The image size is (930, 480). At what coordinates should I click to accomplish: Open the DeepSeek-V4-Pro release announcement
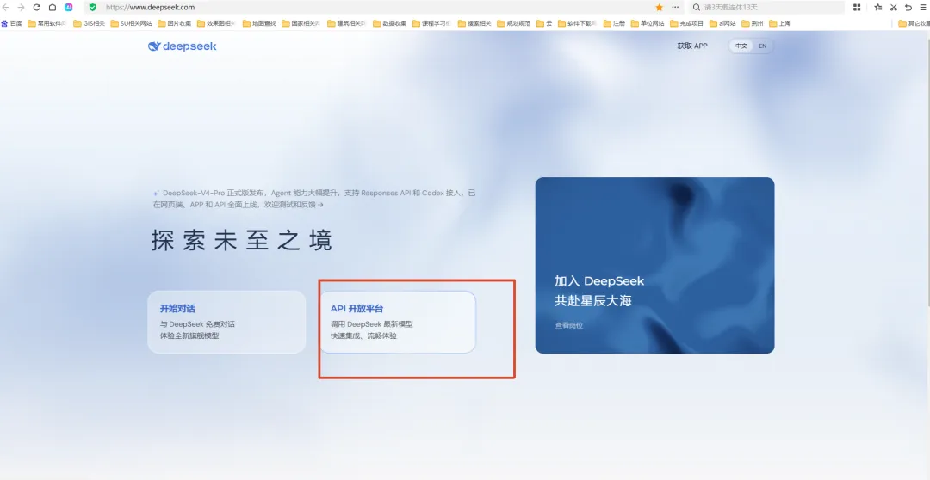coord(313,199)
